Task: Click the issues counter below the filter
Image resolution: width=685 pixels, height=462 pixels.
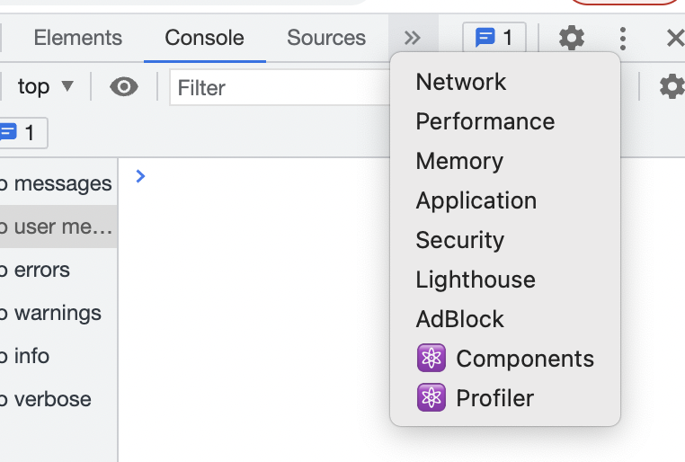Action: (22, 134)
